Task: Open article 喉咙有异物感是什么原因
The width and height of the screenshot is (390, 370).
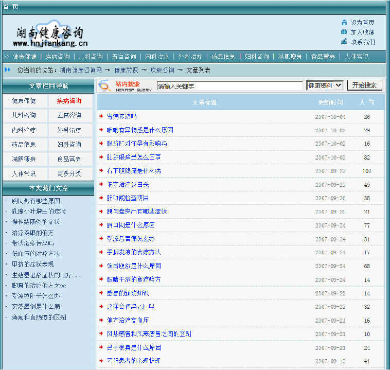Action: pos(140,130)
